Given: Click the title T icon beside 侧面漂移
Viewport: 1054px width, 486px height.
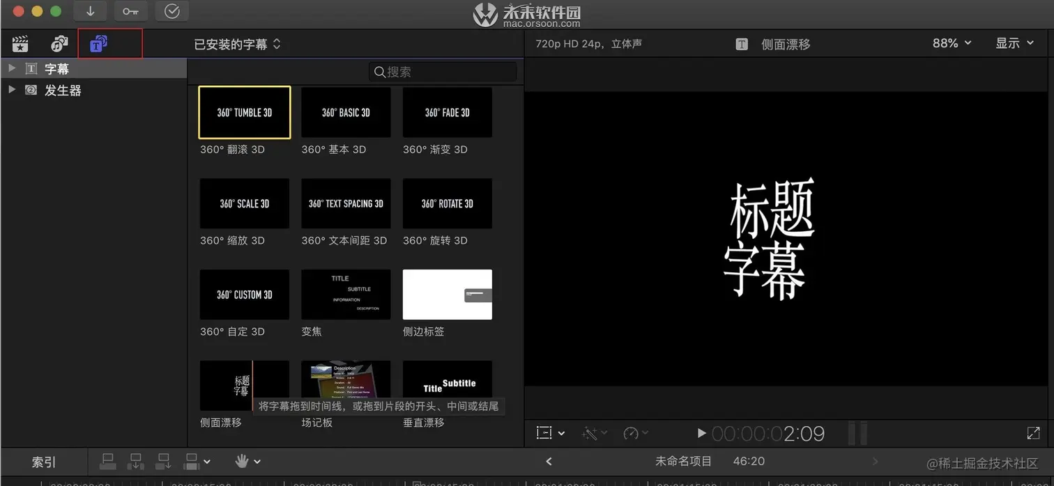Looking at the screenshot, I should point(742,44).
